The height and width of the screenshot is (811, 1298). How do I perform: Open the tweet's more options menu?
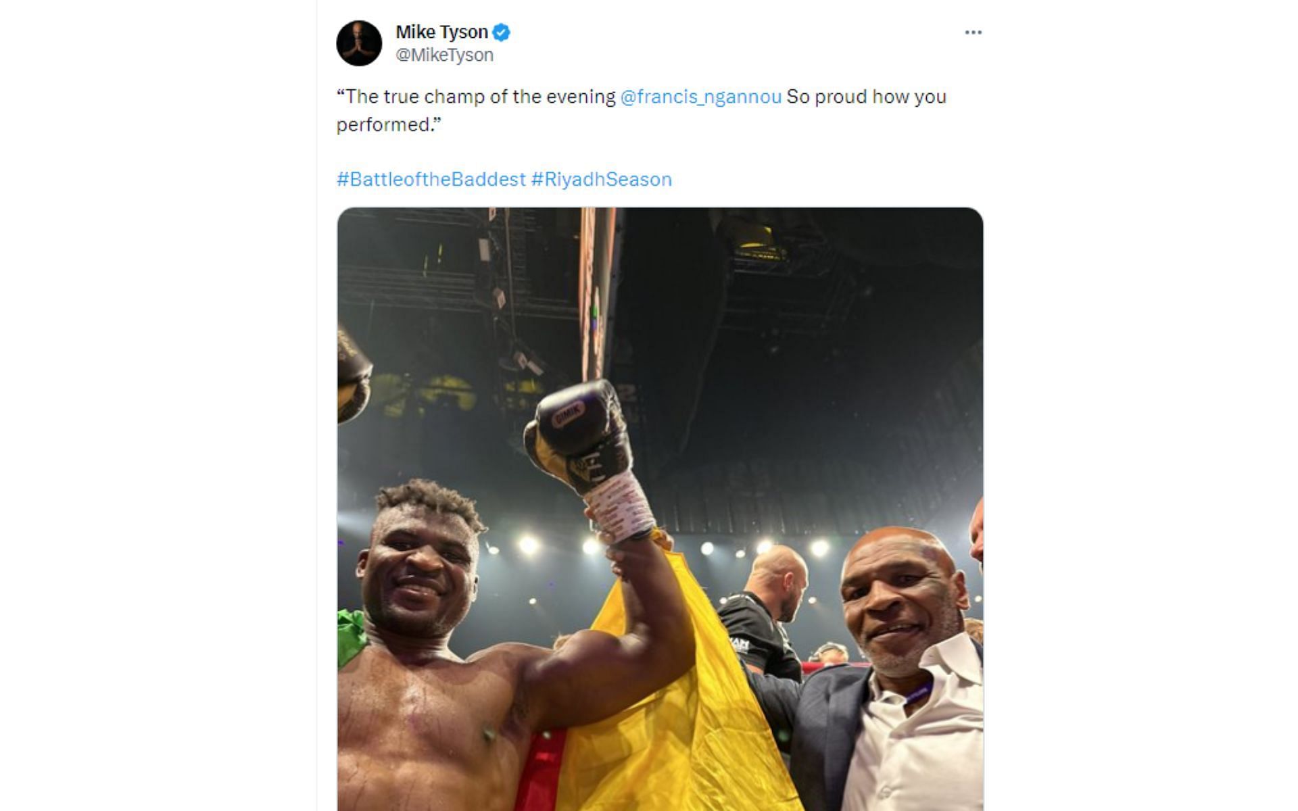[973, 32]
